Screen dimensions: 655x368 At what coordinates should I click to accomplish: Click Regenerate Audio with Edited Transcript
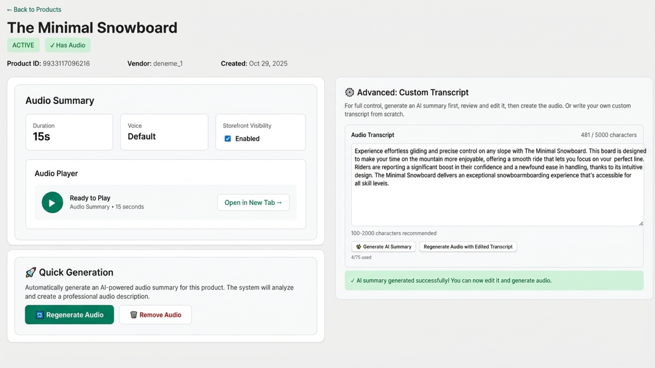[x=468, y=247]
